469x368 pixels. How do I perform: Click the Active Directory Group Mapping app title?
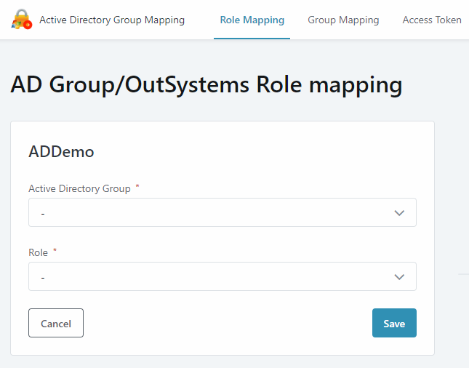pos(112,20)
